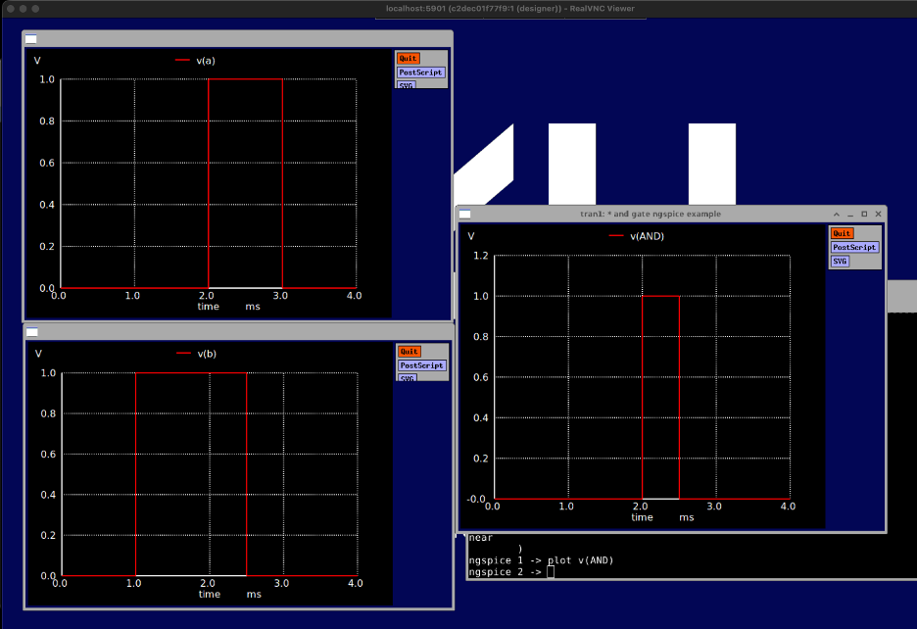The image size is (917, 629).
Task: Shade the AND gate window with up-arrow icon
Action: 837,214
